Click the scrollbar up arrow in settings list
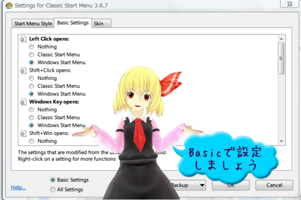The width and height of the screenshot is (301, 200). [281, 39]
